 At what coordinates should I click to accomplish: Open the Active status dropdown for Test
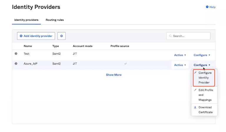[180, 55]
